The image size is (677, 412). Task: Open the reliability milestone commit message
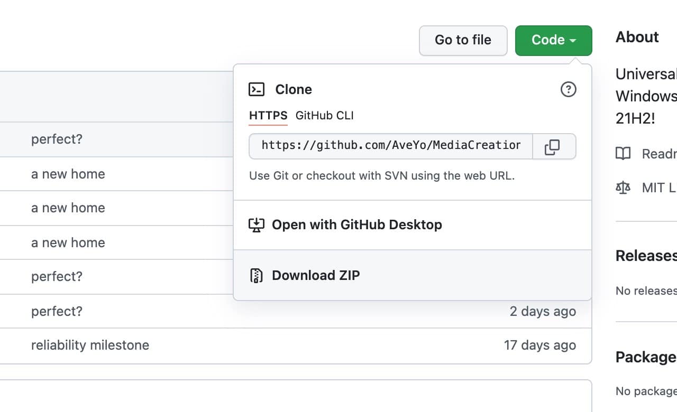(90, 345)
